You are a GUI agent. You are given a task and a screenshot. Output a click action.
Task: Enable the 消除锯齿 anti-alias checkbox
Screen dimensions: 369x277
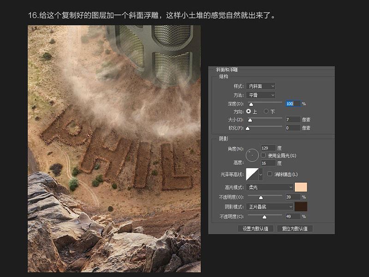click(270, 174)
